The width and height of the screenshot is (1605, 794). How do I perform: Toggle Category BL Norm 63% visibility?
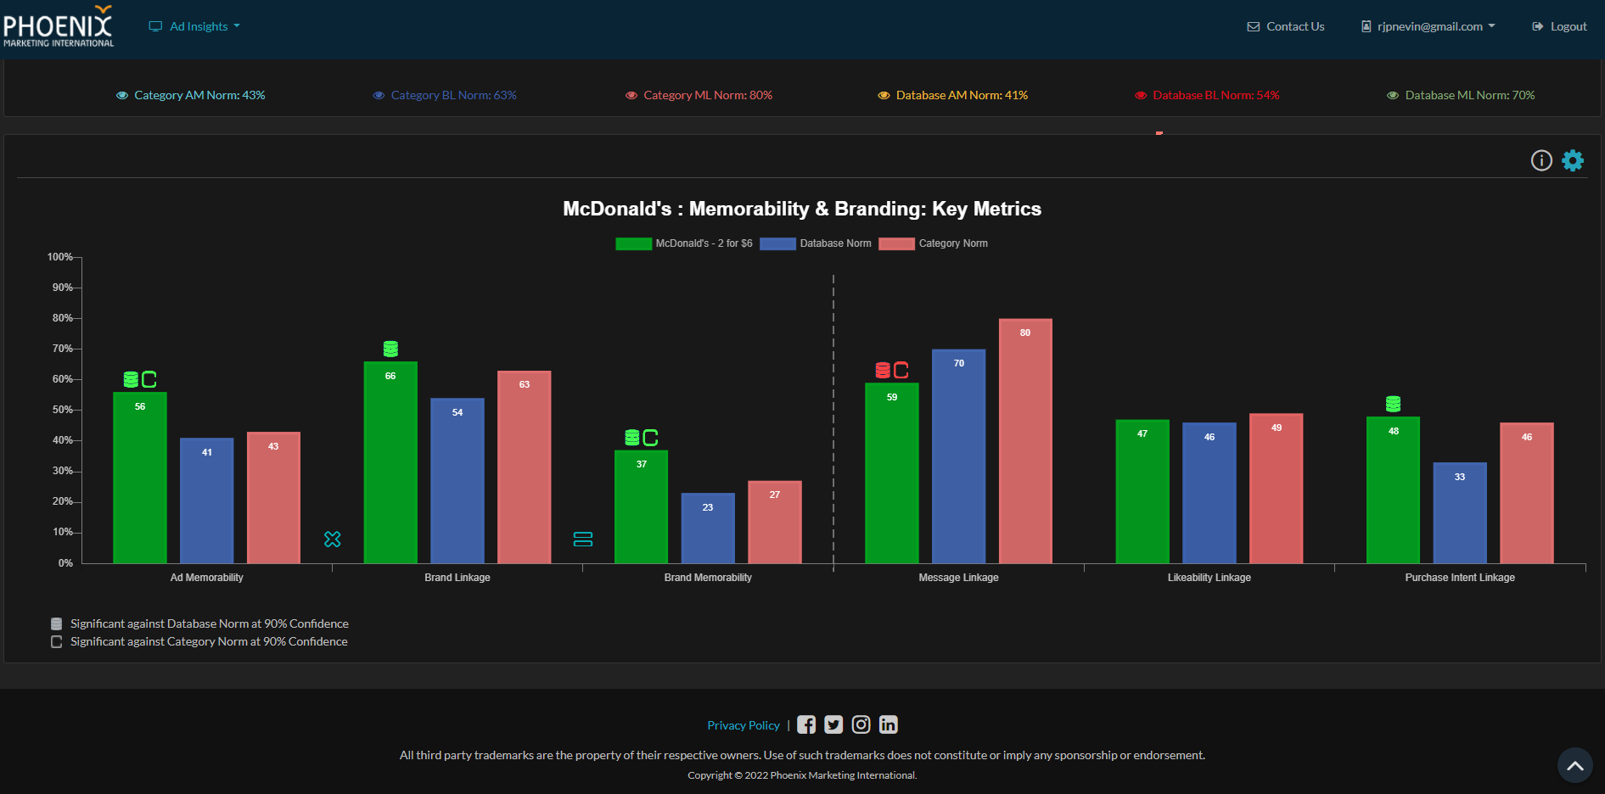pos(445,95)
